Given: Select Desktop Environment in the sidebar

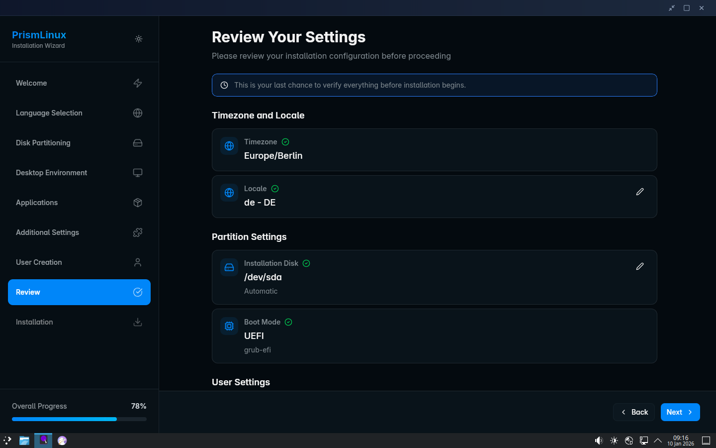Looking at the screenshot, I should click(x=79, y=173).
